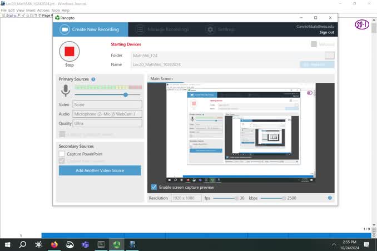Open the Settings tab in Panopto
The image size is (377, 251).
pyautogui.click(x=221, y=29)
